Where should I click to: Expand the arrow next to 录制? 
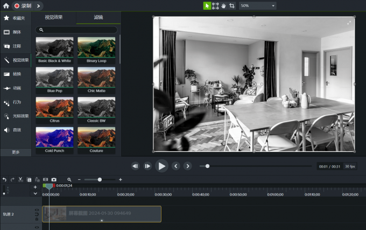click(39, 6)
